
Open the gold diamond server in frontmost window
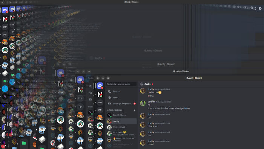(100, 133)
